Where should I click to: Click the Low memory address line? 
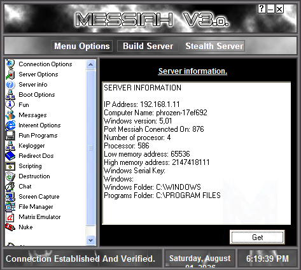coord(147,154)
